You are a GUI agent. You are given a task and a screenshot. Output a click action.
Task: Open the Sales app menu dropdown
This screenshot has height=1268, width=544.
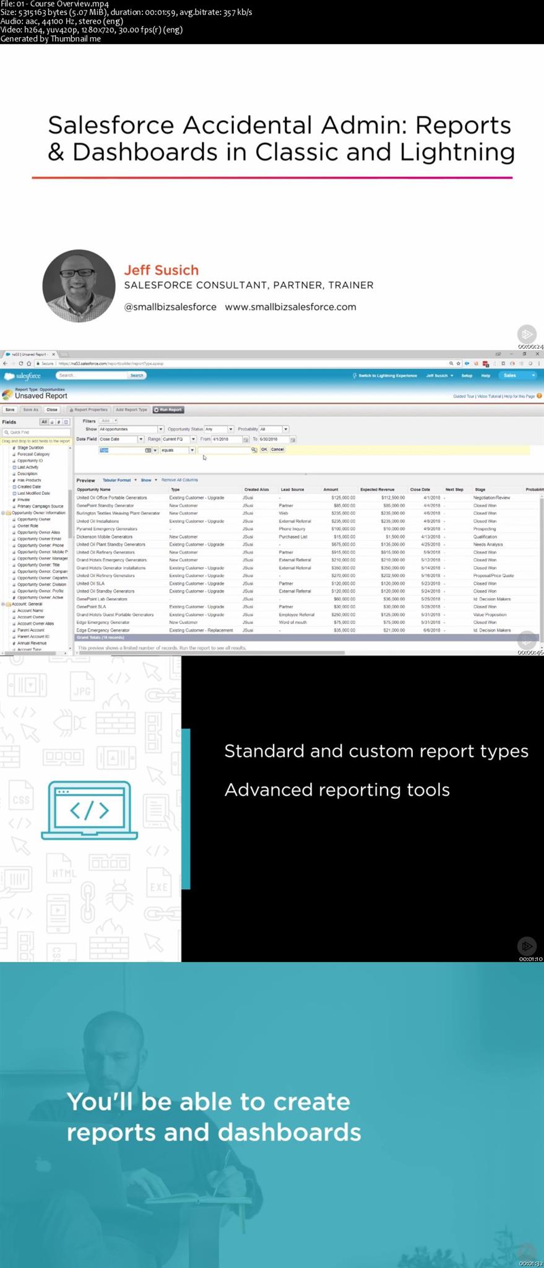tap(519, 375)
